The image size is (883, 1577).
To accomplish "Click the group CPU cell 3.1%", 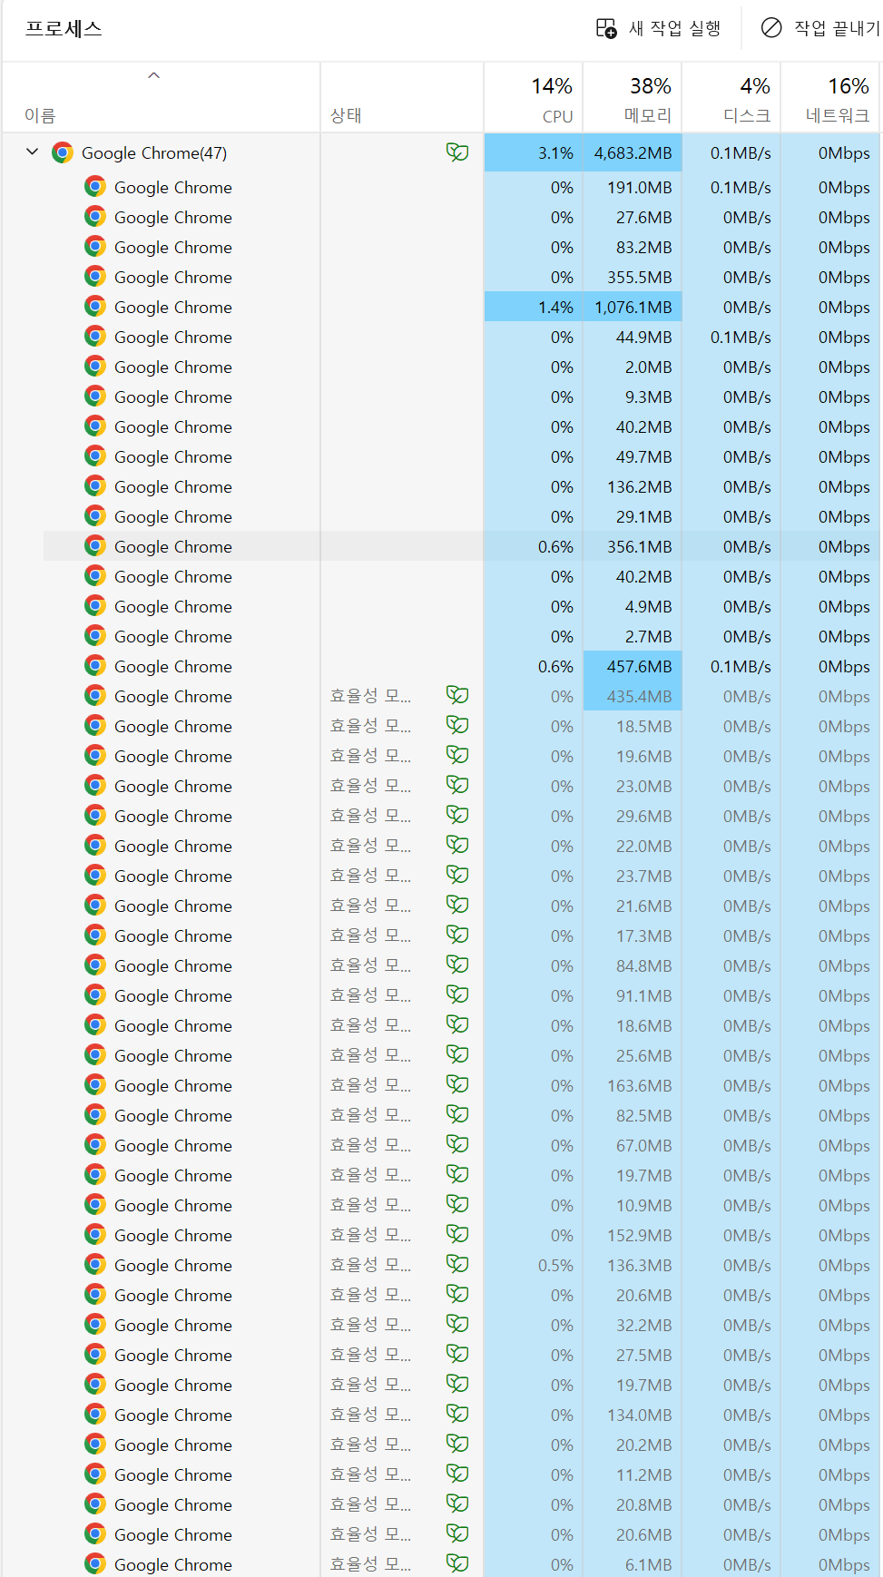I will (x=534, y=152).
